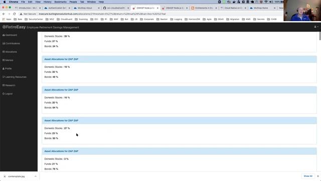The image size is (321, 181).
Task: Open Contributions in the sidebar
Action: (x=11, y=44)
